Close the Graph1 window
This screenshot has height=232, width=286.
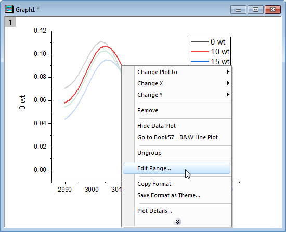(x=272, y=10)
